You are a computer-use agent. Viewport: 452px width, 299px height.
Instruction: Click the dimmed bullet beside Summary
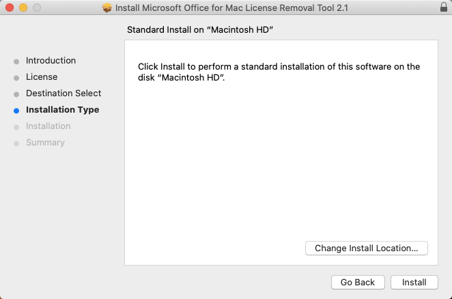16,143
